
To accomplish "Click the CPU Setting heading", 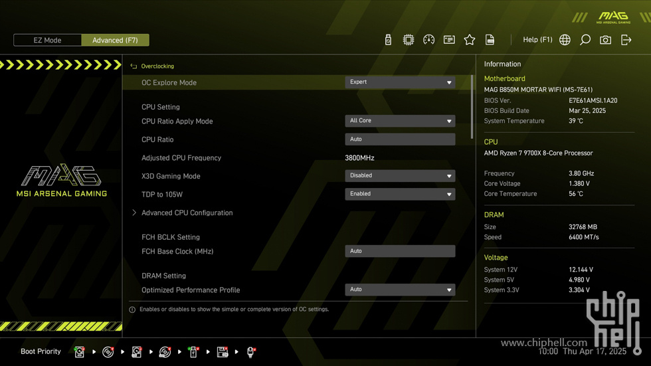I will [x=161, y=107].
